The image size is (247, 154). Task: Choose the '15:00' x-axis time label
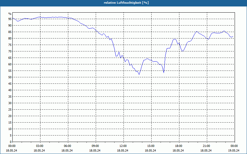(x=151, y=146)
